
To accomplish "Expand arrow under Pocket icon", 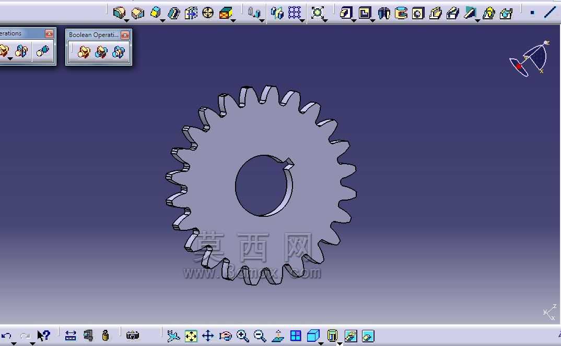I will coord(372,21).
